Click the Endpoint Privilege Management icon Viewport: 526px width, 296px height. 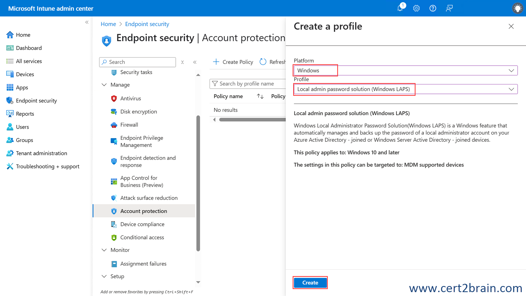coord(114,141)
